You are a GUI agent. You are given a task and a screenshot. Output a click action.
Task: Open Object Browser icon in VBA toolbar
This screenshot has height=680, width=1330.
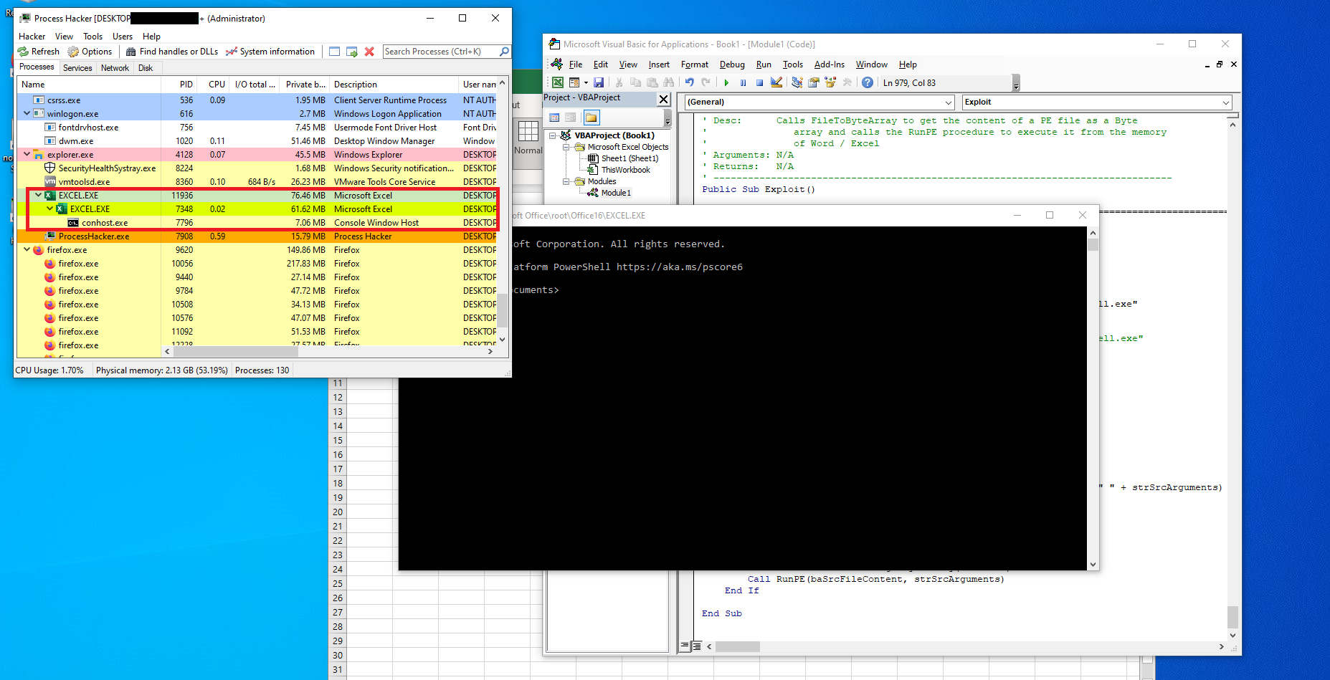coord(830,82)
